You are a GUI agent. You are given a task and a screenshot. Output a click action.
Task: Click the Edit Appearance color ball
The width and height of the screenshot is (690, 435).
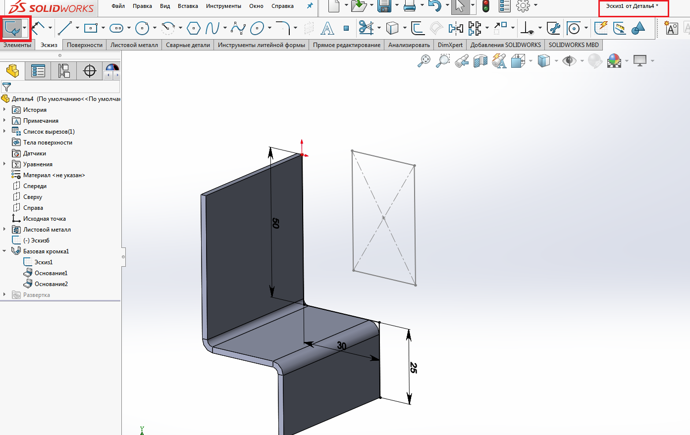point(595,61)
